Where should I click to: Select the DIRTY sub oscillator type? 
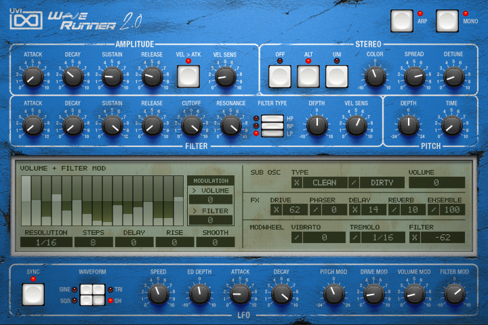click(382, 183)
